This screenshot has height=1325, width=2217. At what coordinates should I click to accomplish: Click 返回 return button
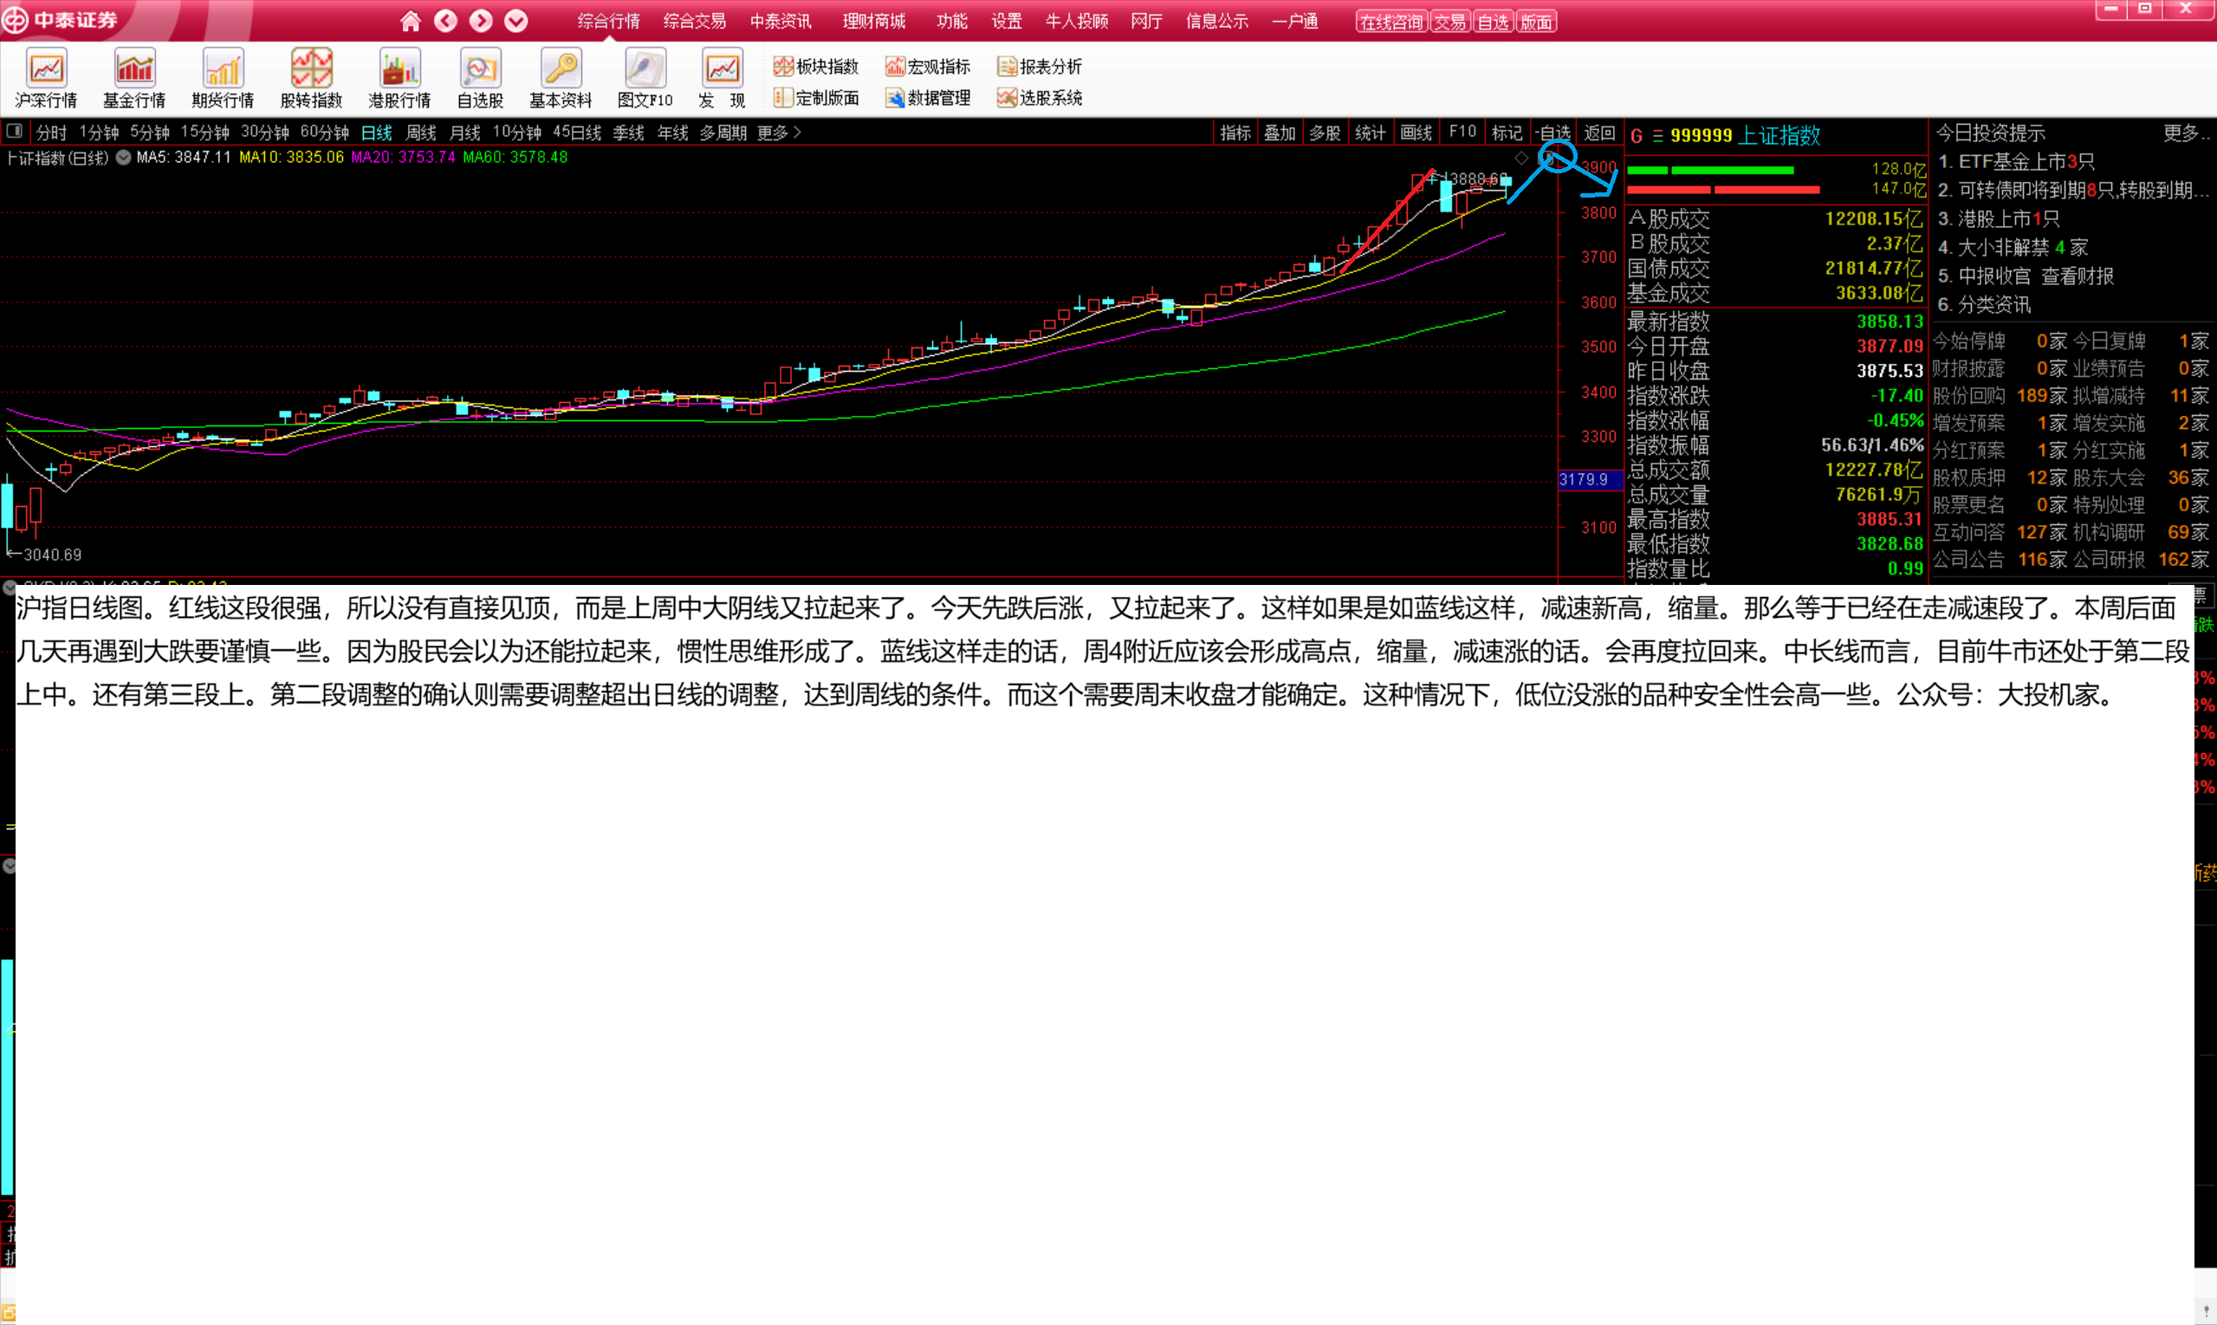[1600, 132]
